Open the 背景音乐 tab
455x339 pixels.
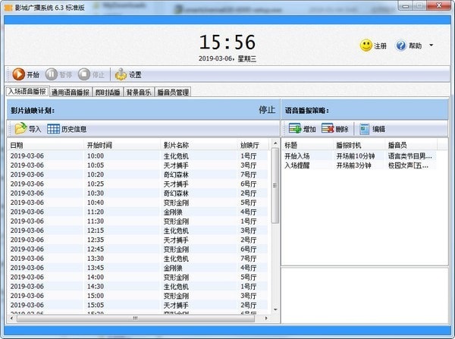tap(139, 93)
